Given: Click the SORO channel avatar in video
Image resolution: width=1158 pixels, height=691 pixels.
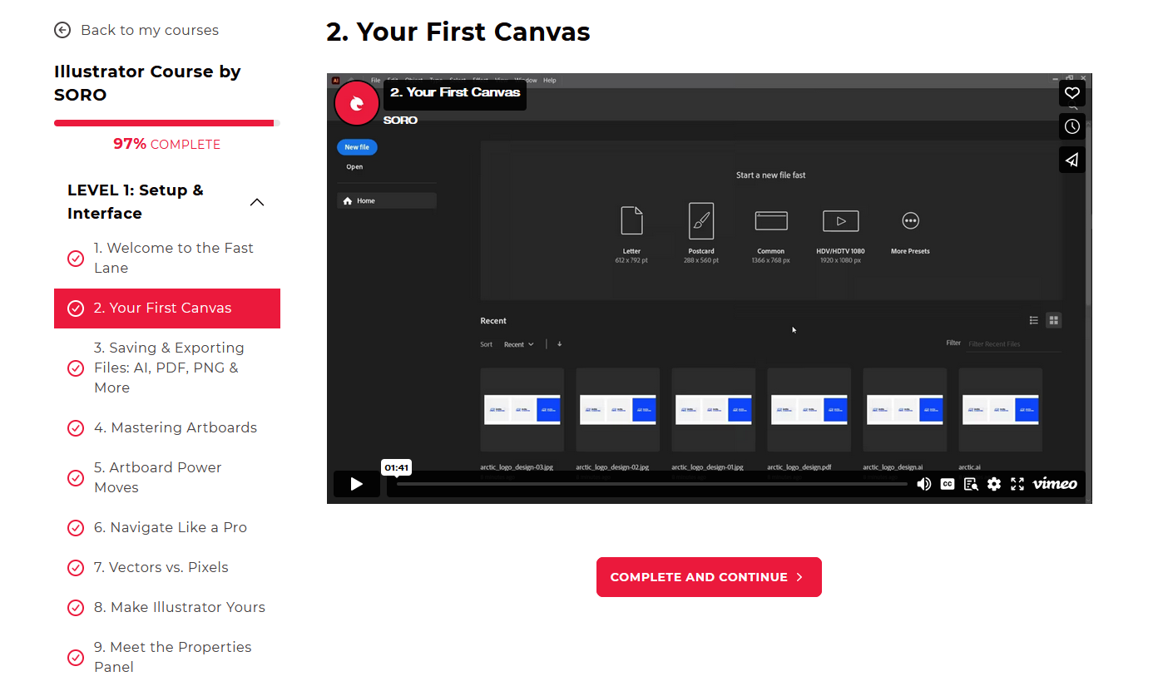Looking at the screenshot, I should tap(357, 103).
